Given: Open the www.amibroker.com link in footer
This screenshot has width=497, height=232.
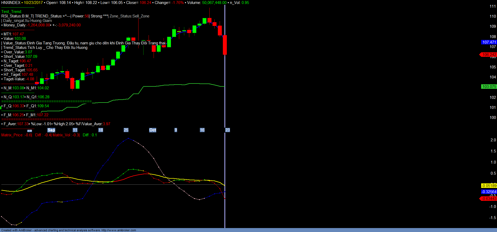Looking at the screenshot, I should (119, 230).
